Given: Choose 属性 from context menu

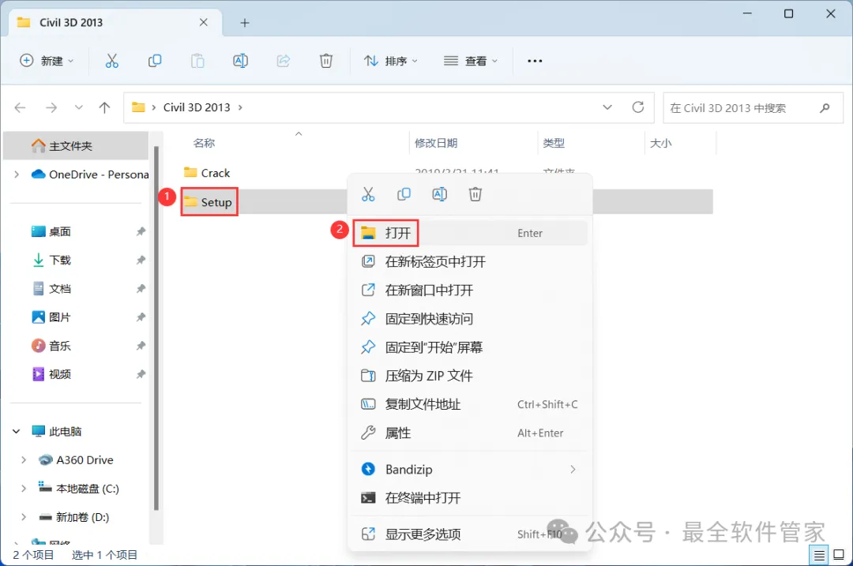Looking at the screenshot, I should point(470,433).
